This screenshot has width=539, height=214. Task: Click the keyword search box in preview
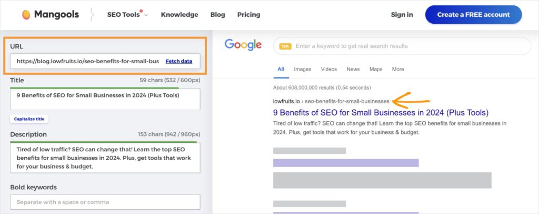pos(402,46)
